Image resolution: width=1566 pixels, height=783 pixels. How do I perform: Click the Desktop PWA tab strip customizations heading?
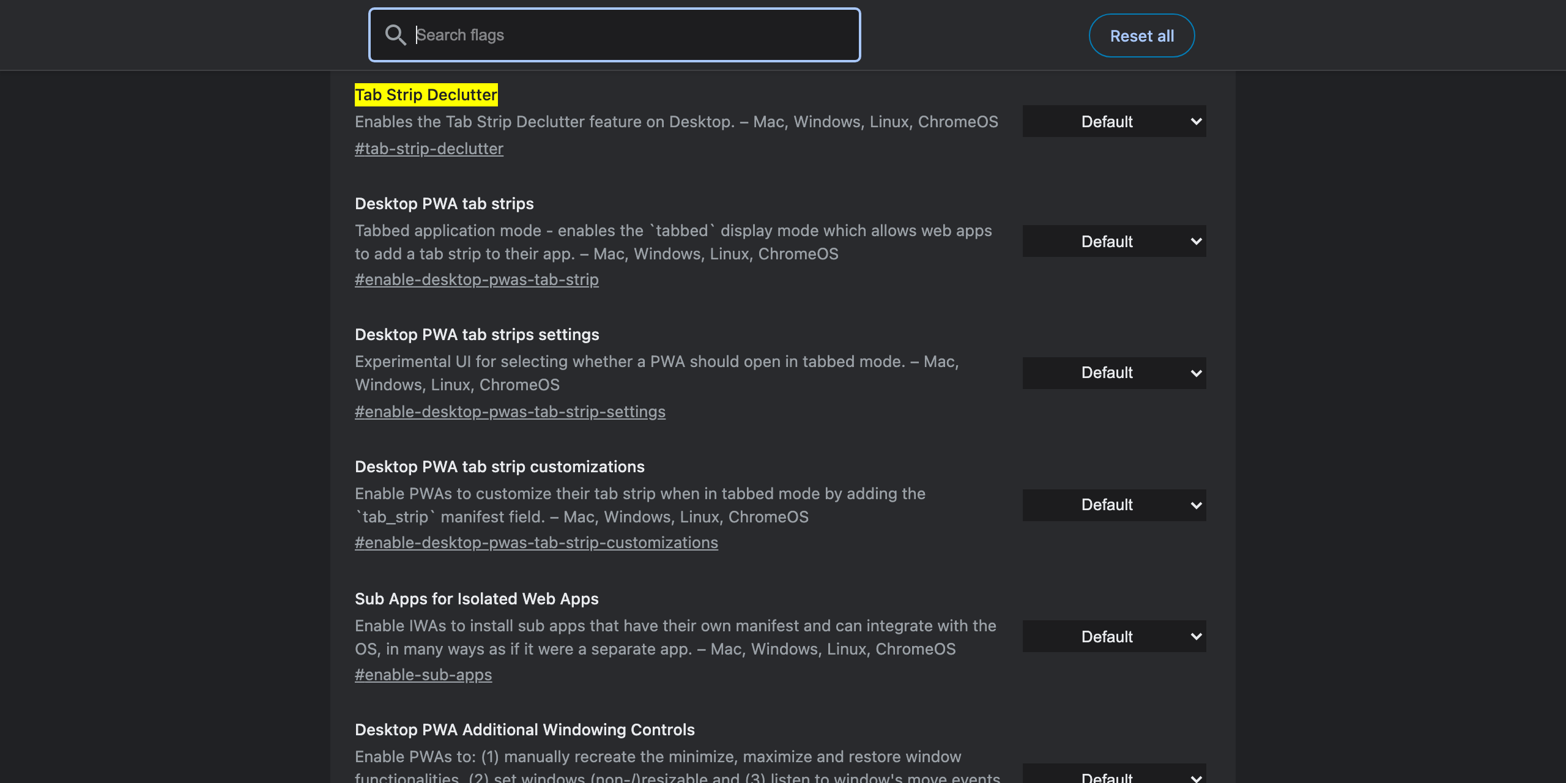click(500, 467)
